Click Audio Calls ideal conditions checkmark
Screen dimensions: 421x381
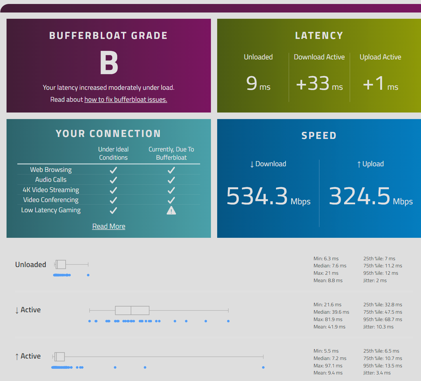(x=113, y=180)
